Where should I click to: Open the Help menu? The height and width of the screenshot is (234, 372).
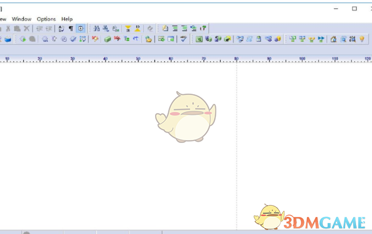[67, 19]
